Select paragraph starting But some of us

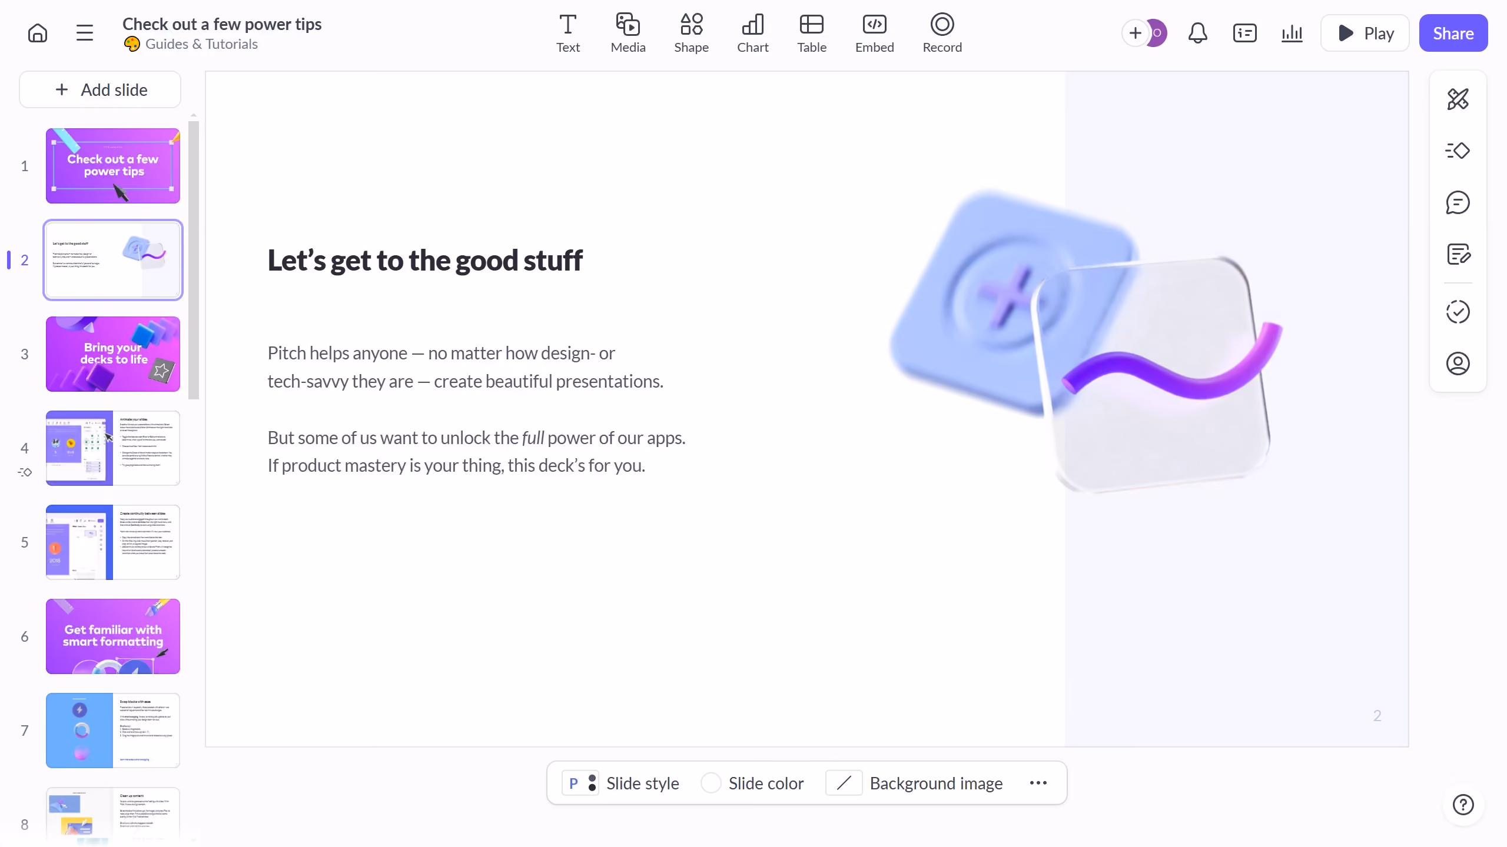click(x=476, y=452)
